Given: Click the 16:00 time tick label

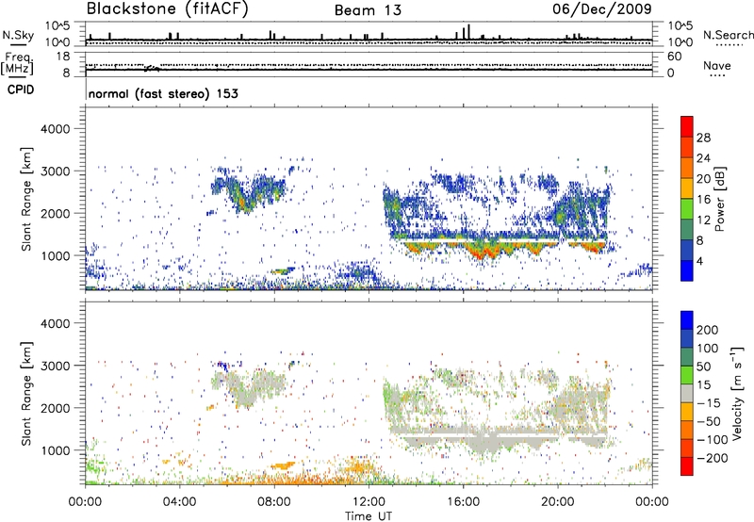Looking at the screenshot, I should 463,502.
